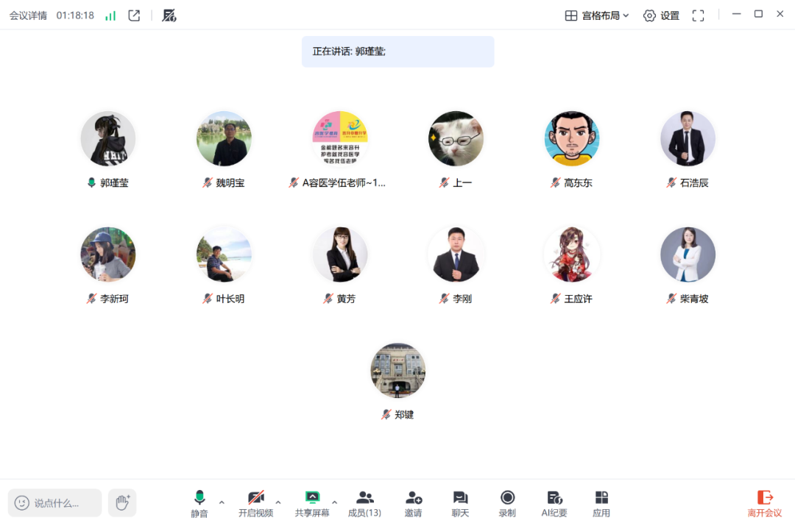
Task: Click the 说点什么 message input field
Action: tap(55, 503)
